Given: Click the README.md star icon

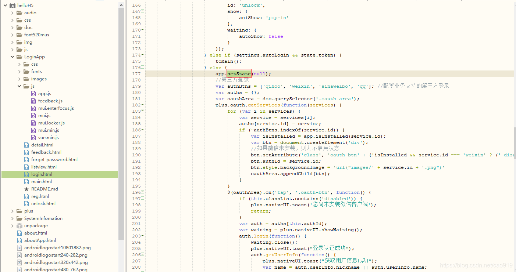Looking at the screenshot, I should (26, 189).
